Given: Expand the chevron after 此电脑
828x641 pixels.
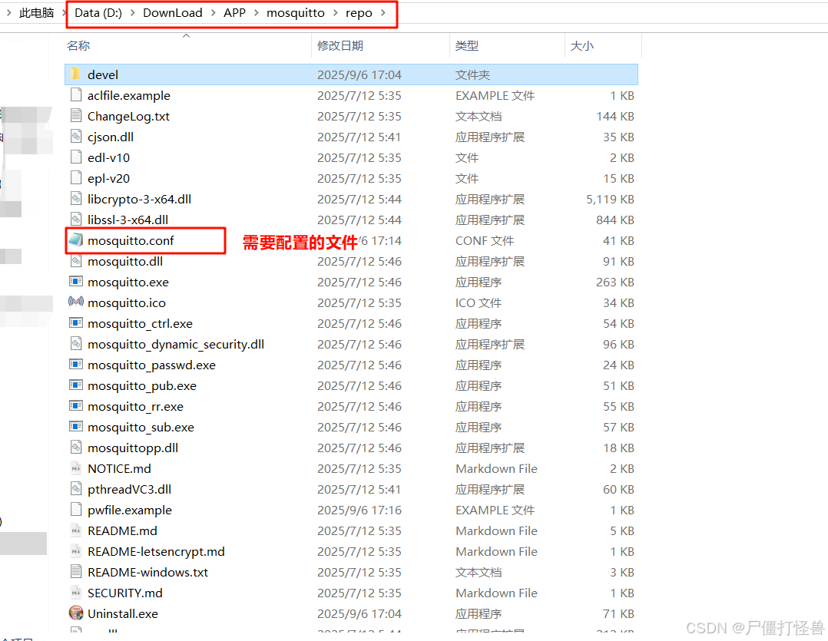Looking at the screenshot, I should [x=64, y=12].
